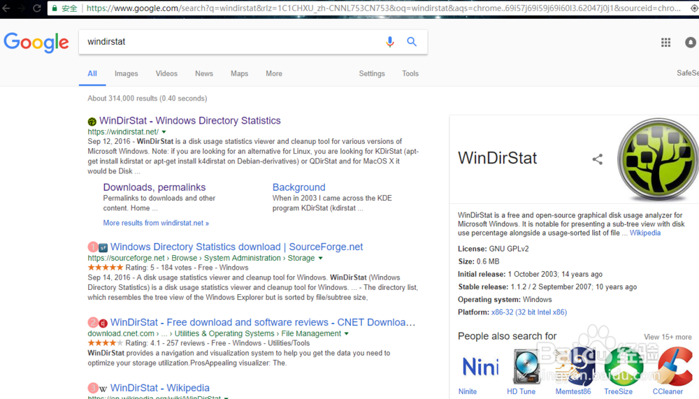Click the Ninite text label
This screenshot has height=399, width=699.
pos(467,391)
